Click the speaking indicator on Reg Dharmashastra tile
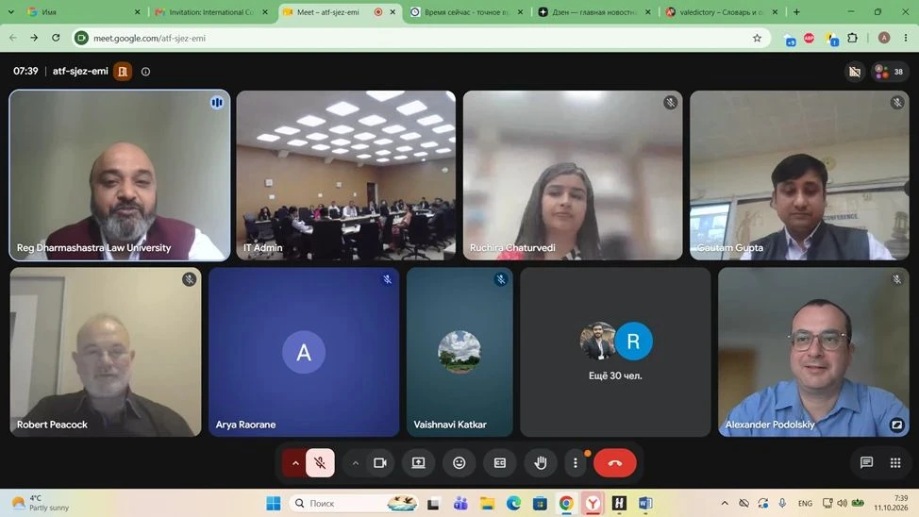The width and height of the screenshot is (919, 517). (x=217, y=103)
